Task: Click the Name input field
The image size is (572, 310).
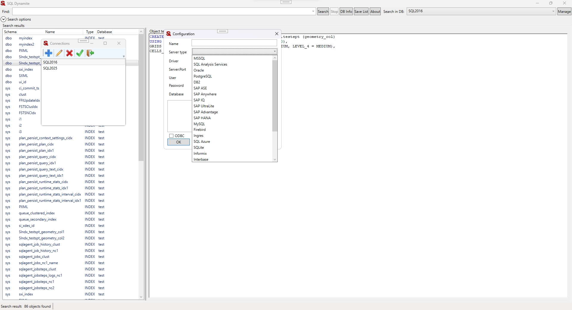Action: [234, 43]
